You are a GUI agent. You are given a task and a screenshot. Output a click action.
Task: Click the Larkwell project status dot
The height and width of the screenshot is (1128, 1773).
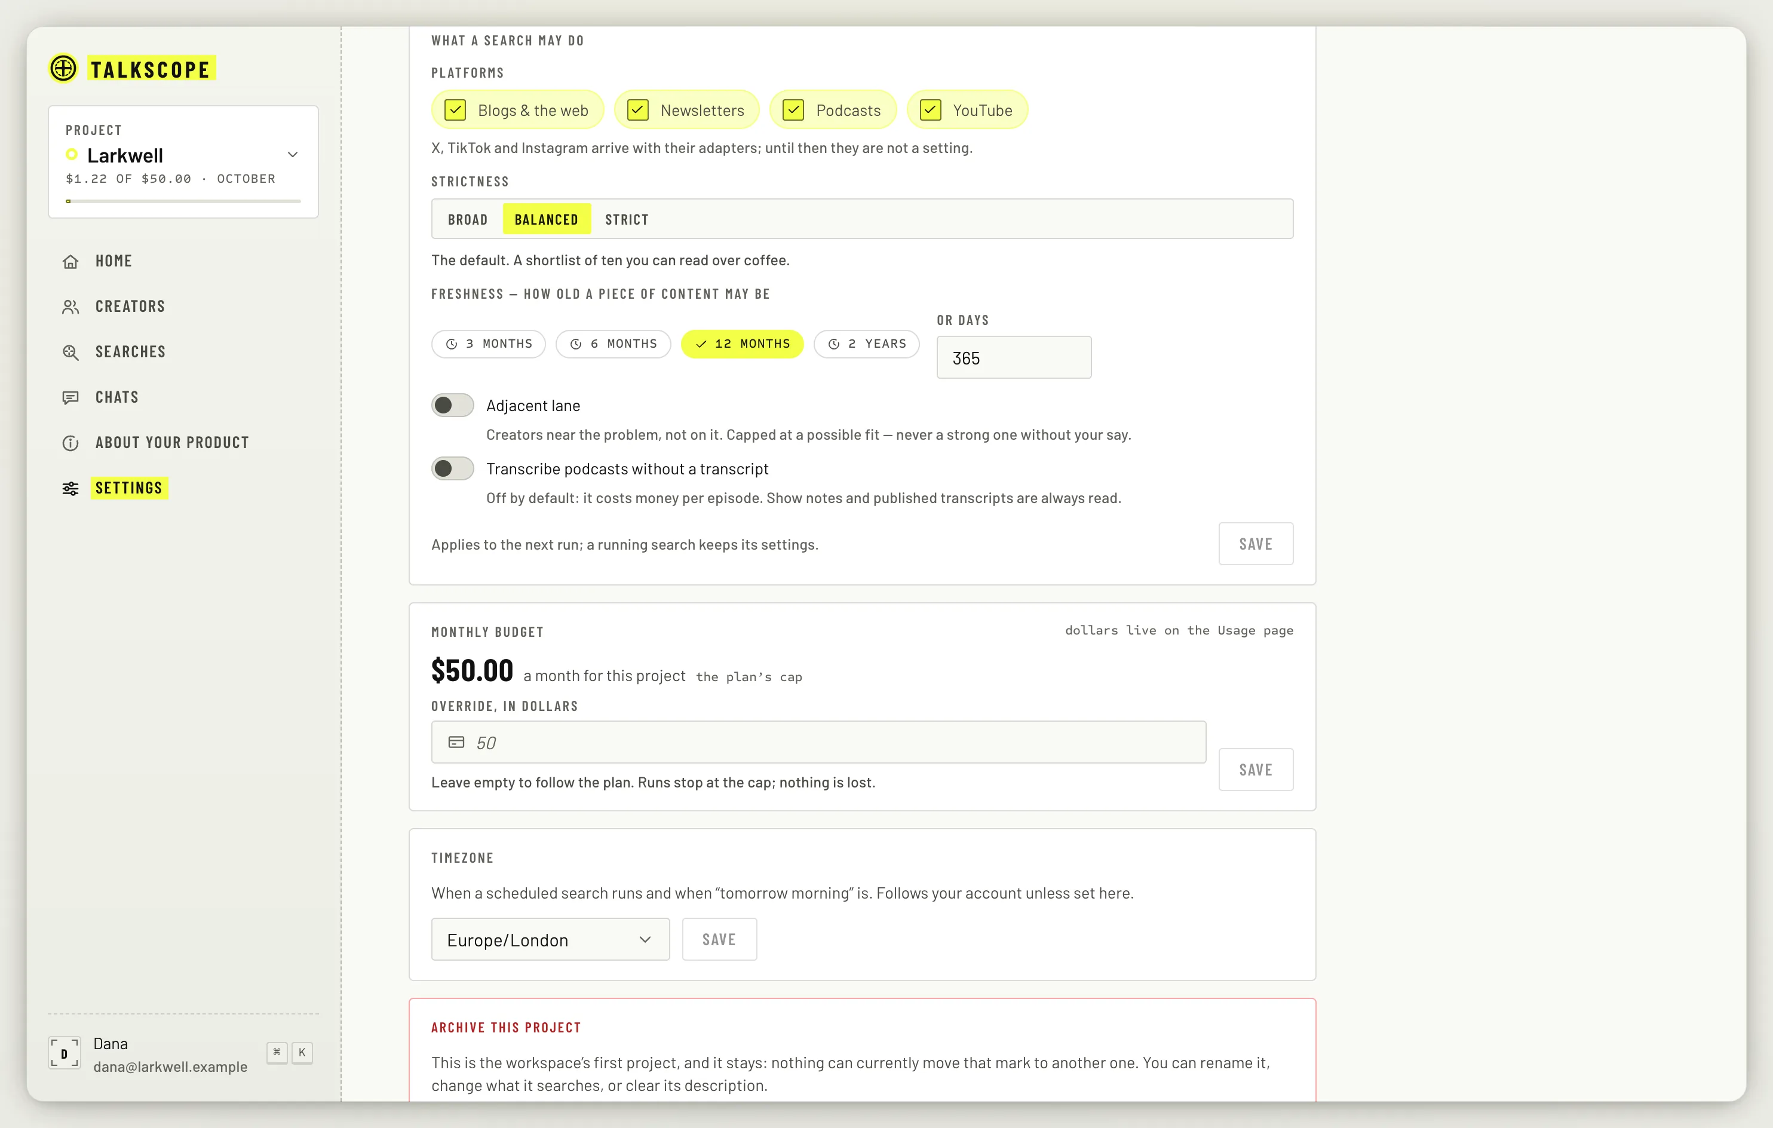pyautogui.click(x=72, y=155)
